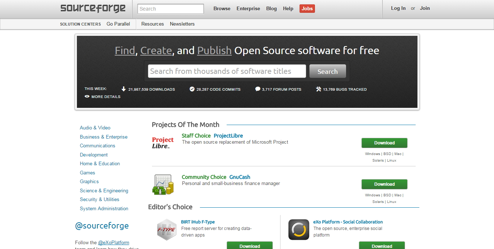
Task: Follow the Create headline link
Action: [x=156, y=50]
